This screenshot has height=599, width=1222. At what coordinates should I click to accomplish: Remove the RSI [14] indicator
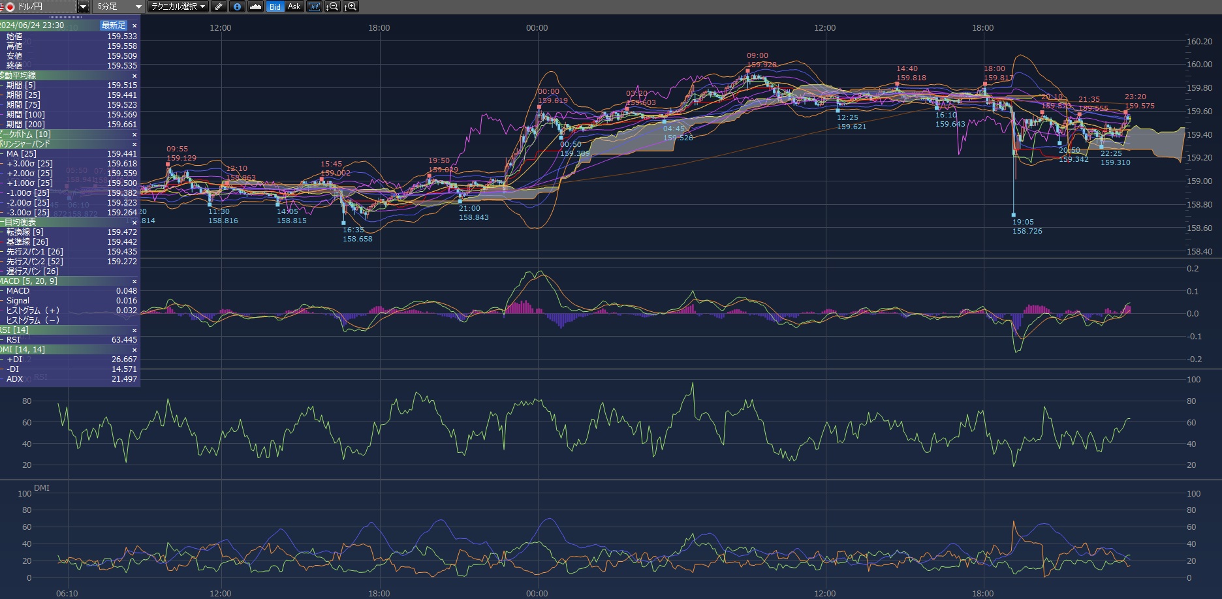pyautogui.click(x=134, y=330)
